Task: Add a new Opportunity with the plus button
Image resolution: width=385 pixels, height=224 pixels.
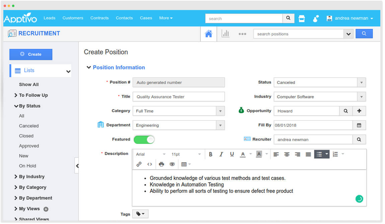Action: coord(359,111)
